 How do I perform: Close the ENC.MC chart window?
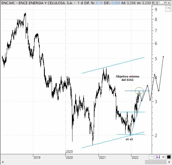coord(169,3)
